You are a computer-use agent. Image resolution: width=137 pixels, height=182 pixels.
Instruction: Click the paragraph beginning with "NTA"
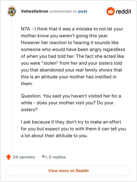pos(73,56)
